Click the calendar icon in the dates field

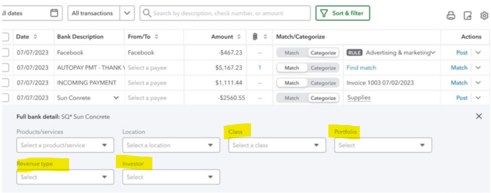click(x=54, y=13)
